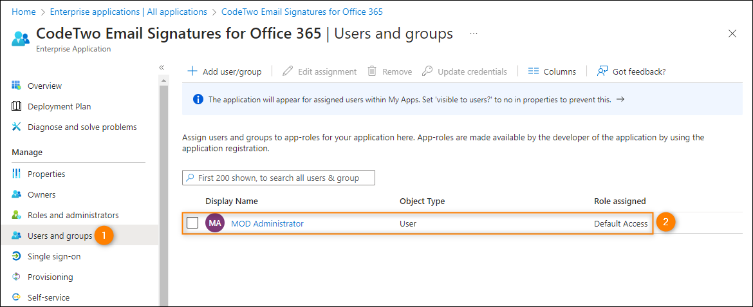Click the Deployment Plan book icon
The width and height of the screenshot is (753, 307).
pyautogui.click(x=16, y=106)
